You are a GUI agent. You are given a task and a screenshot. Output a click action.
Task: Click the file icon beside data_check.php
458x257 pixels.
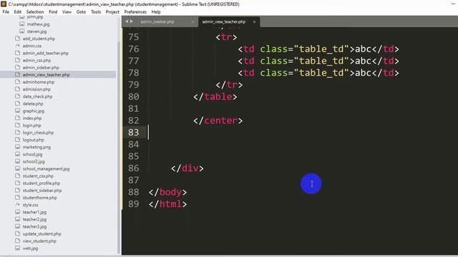17,96
